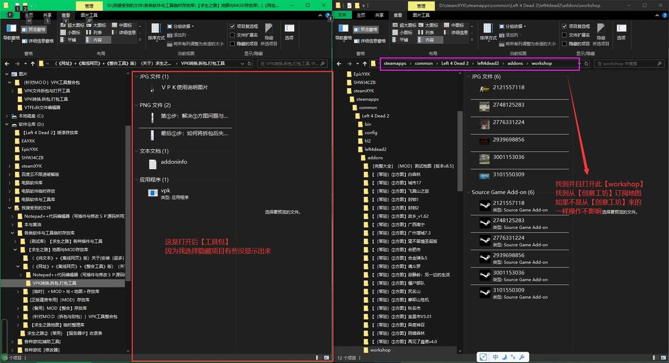Toggle 项目复选框 checkbox in left window

232,26
